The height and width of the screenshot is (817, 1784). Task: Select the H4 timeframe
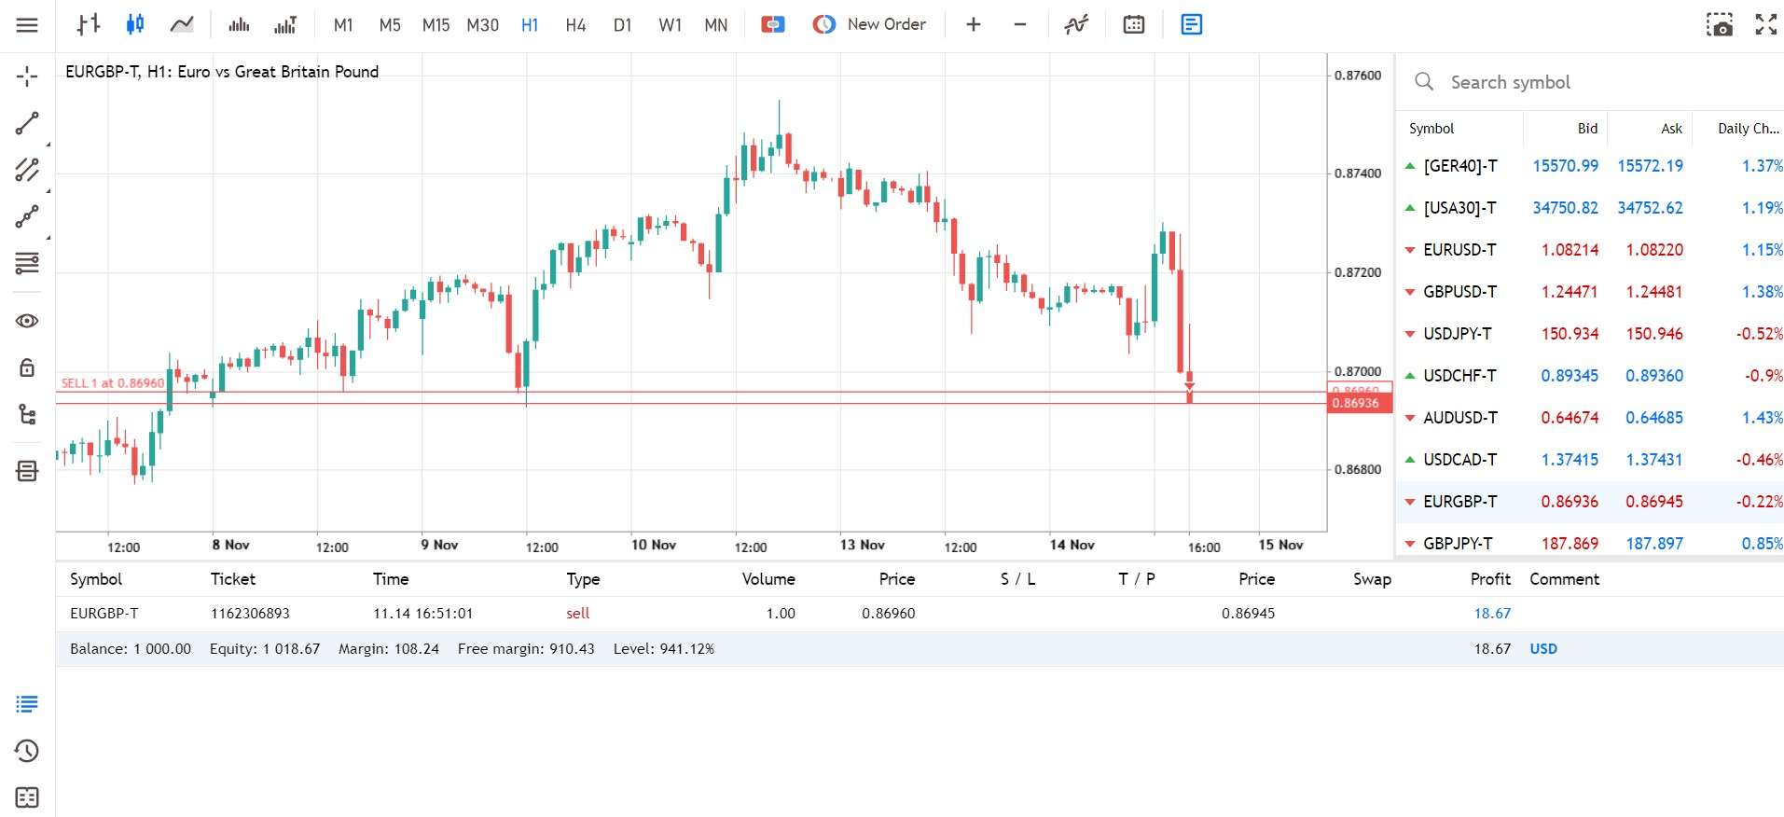tap(575, 25)
